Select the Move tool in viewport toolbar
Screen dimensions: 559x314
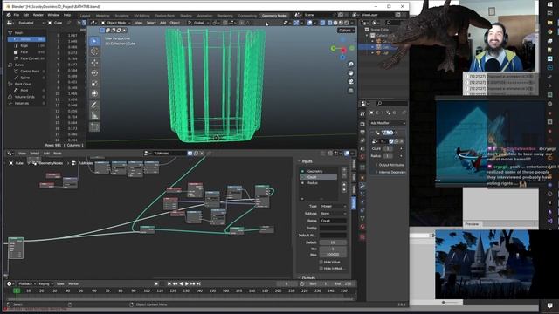[x=94, y=63]
